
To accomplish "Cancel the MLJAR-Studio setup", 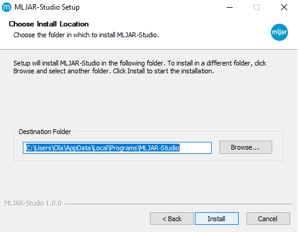I will pyautogui.click(x=268, y=218).
